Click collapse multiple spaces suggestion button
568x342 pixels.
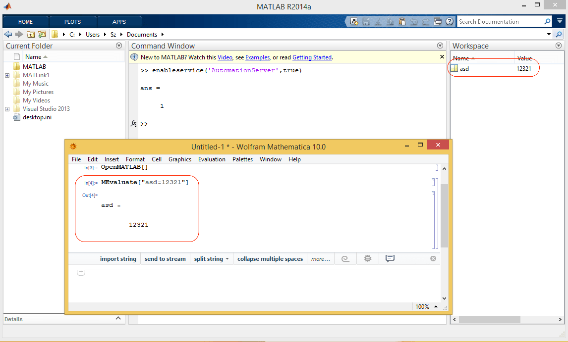270,259
